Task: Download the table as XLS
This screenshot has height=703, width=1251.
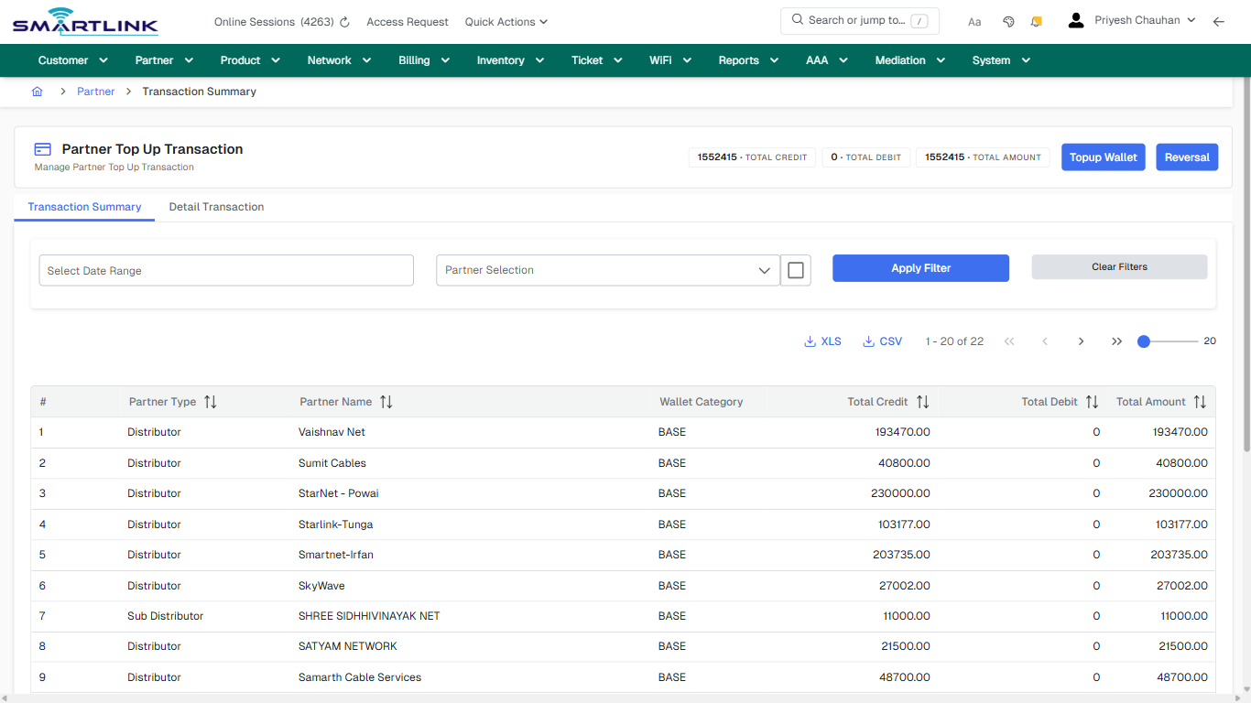Action: tap(822, 341)
